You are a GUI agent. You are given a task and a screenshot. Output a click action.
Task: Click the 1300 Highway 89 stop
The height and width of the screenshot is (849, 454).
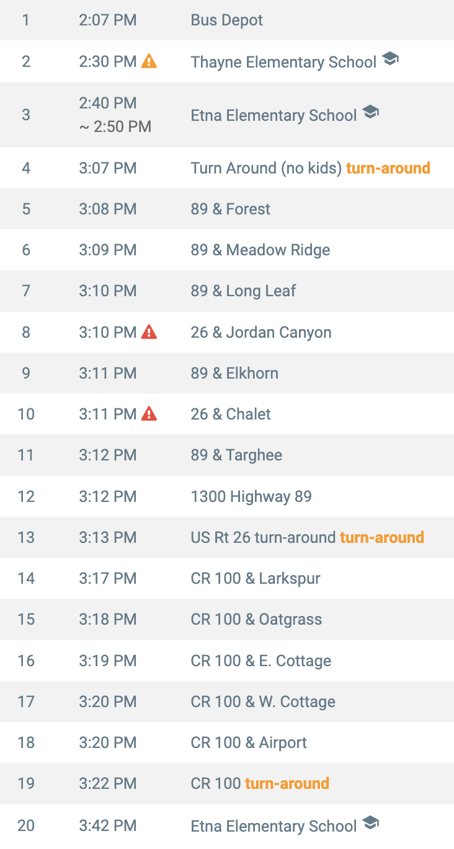tap(227, 496)
